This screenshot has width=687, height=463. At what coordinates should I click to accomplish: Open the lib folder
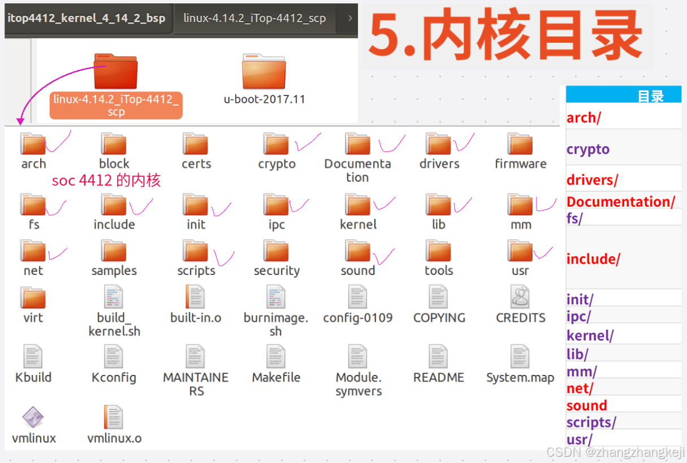pyautogui.click(x=439, y=204)
